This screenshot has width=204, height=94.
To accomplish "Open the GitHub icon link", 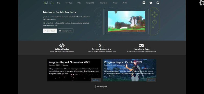I will 158,3.
